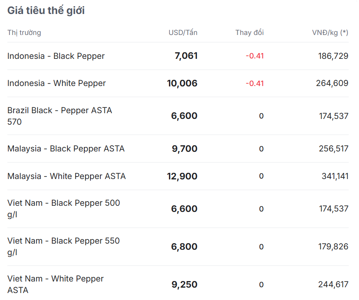
Task: Select the "Thị trường" column header
Action: click(x=24, y=33)
